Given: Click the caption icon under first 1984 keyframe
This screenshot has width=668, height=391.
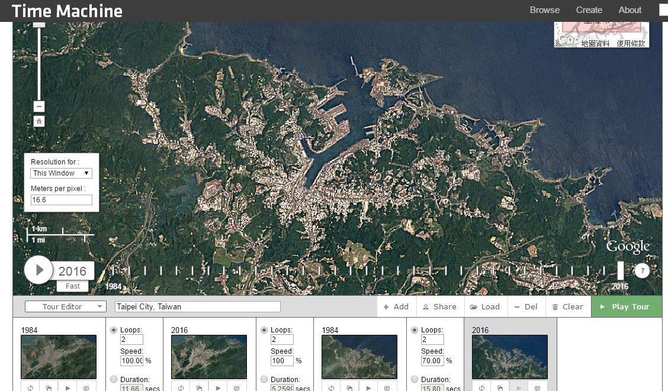Looking at the screenshot, I should coord(86,387).
